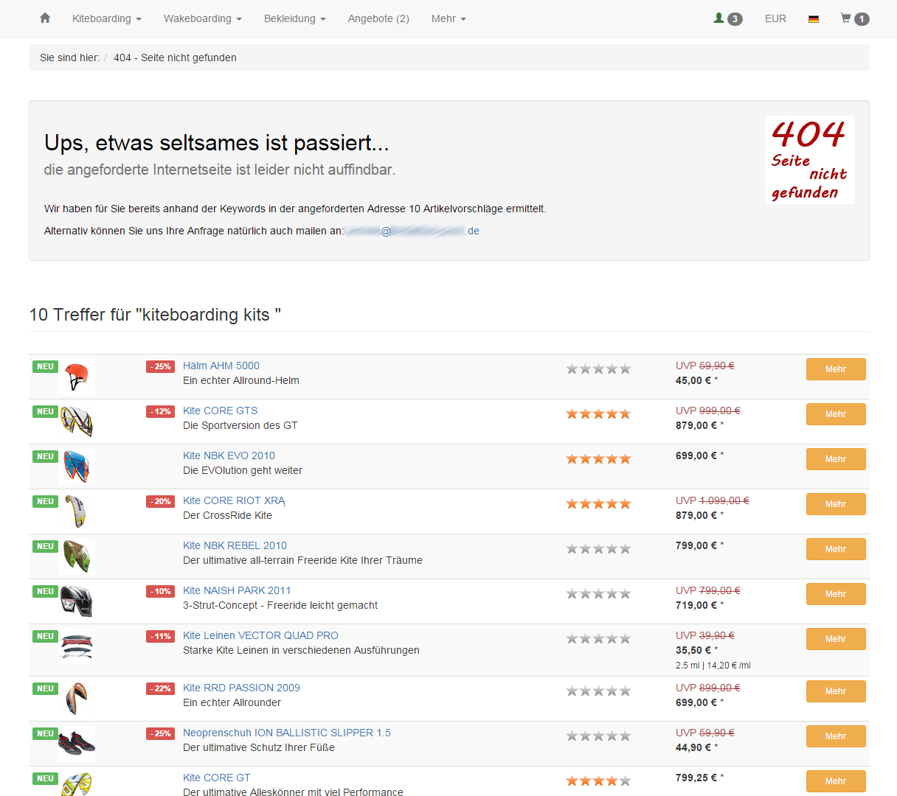
Task: Open the Kite RRD PASSION 2009 link
Action: 241,688
